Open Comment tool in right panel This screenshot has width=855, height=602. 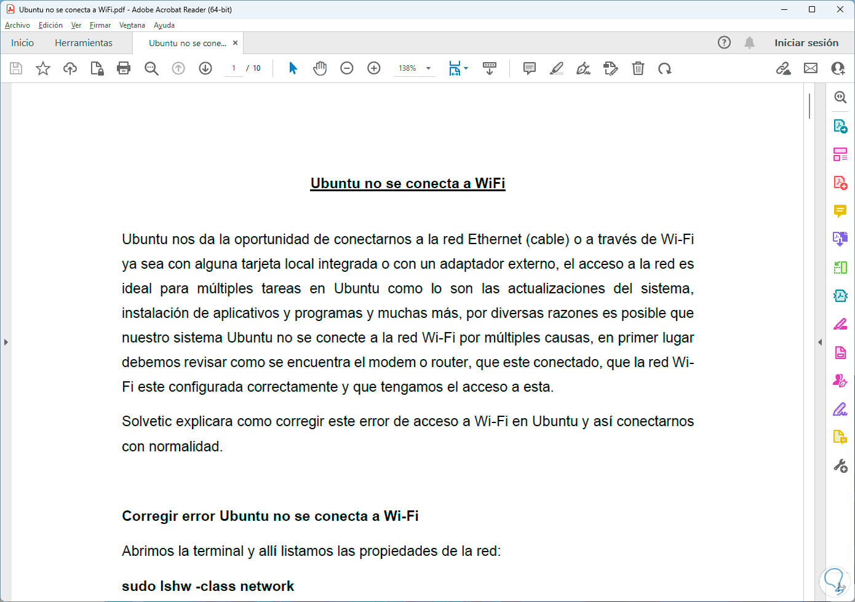click(x=840, y=211)
